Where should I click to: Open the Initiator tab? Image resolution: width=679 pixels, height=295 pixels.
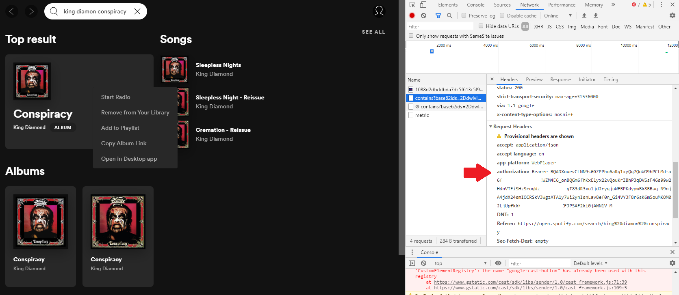587,80
